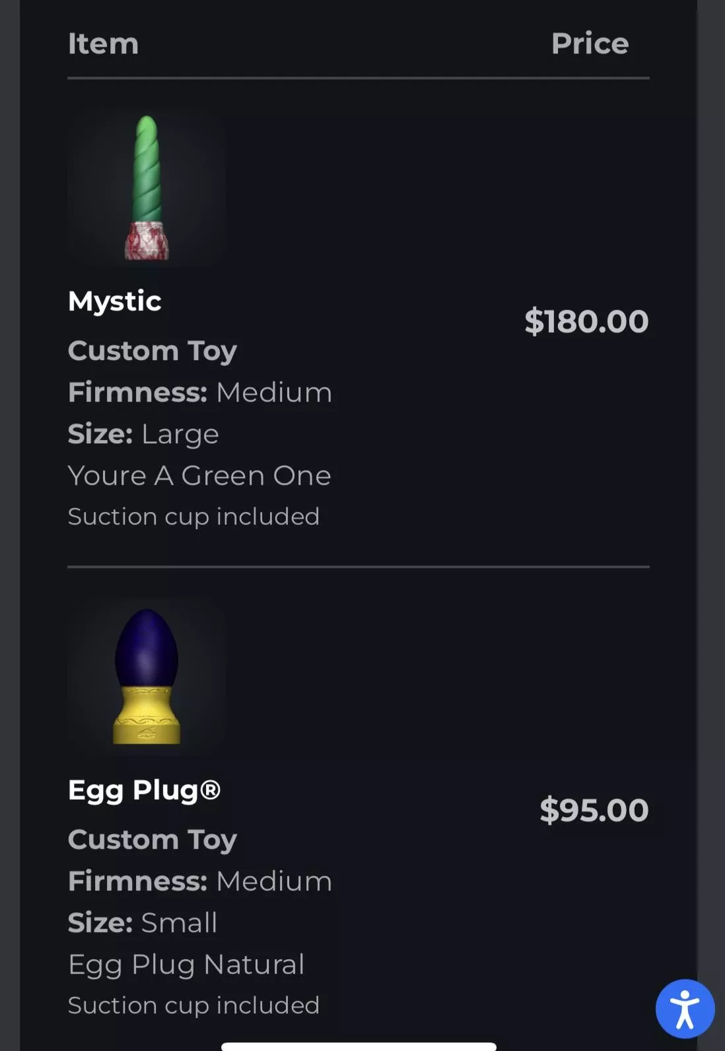
Task: Click Mystic's Suction cup included note
Action: (x=193, y=517)
